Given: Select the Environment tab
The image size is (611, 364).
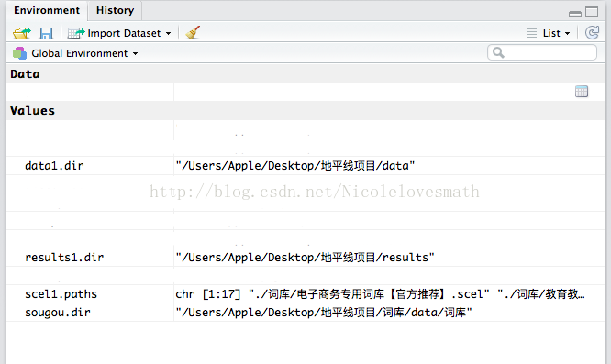Looking at the screenshot, I should point(47,10).
